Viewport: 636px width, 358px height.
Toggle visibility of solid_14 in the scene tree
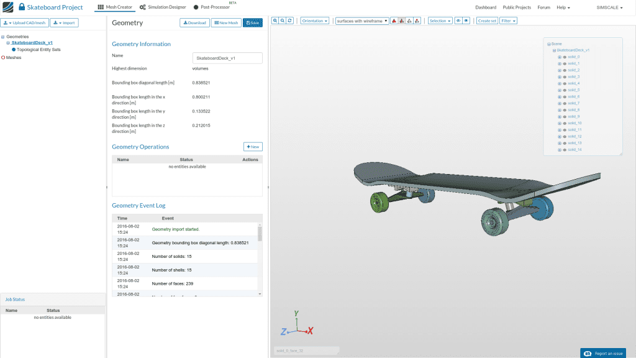coord(565,150)
